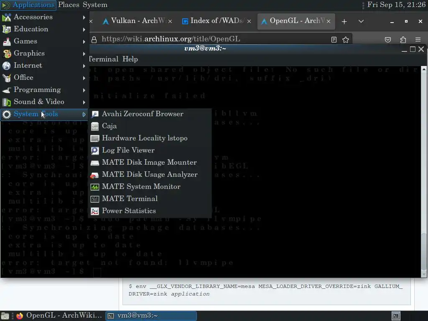Open the Applications menu in top panel

tap(28, 5)
